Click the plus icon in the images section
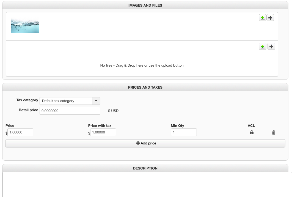The height and width of the screenshot is (197, 295). pyautogui.click(x=270, y=18)
